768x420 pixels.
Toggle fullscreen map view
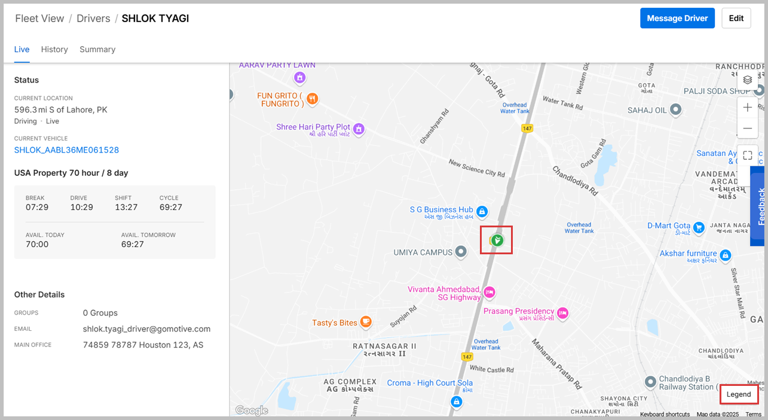pyautogui.click(x=748, y=156)
